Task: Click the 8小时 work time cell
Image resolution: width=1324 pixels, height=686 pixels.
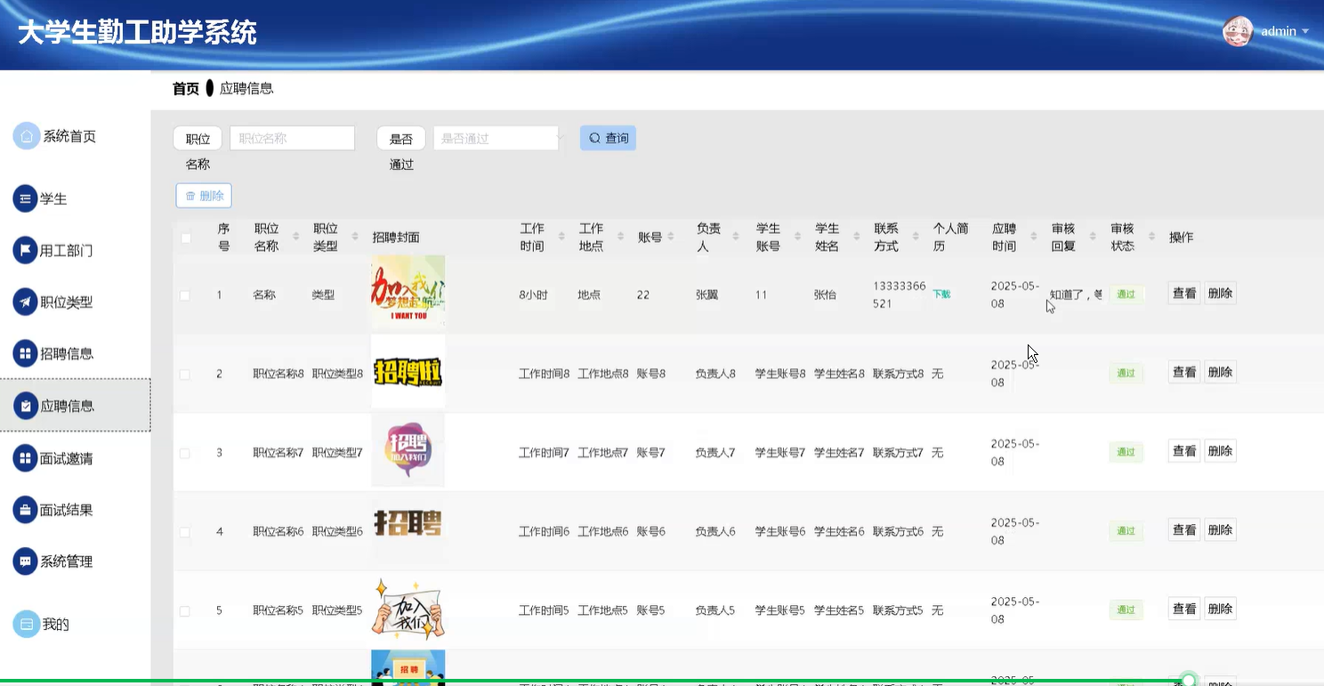Action: click(x=533, y=295)
